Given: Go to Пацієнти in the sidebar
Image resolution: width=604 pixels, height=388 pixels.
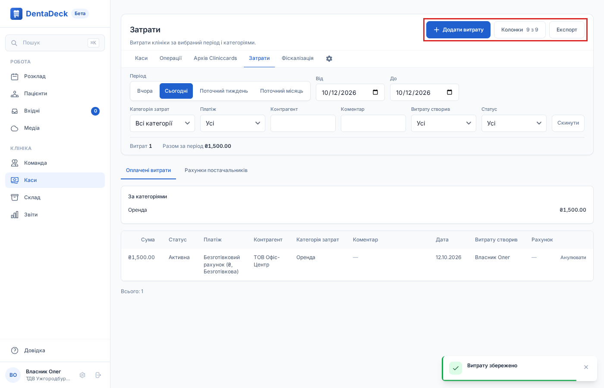Looking at the screenshot, I should 55,94.
